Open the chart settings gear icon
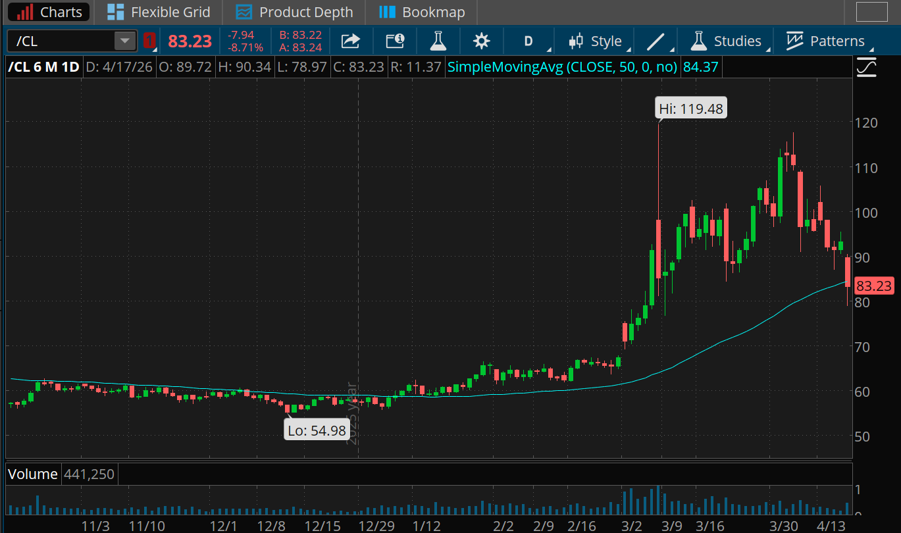This screenshot has width=901, height=533. pyautogui.click(x=482, y=41)
